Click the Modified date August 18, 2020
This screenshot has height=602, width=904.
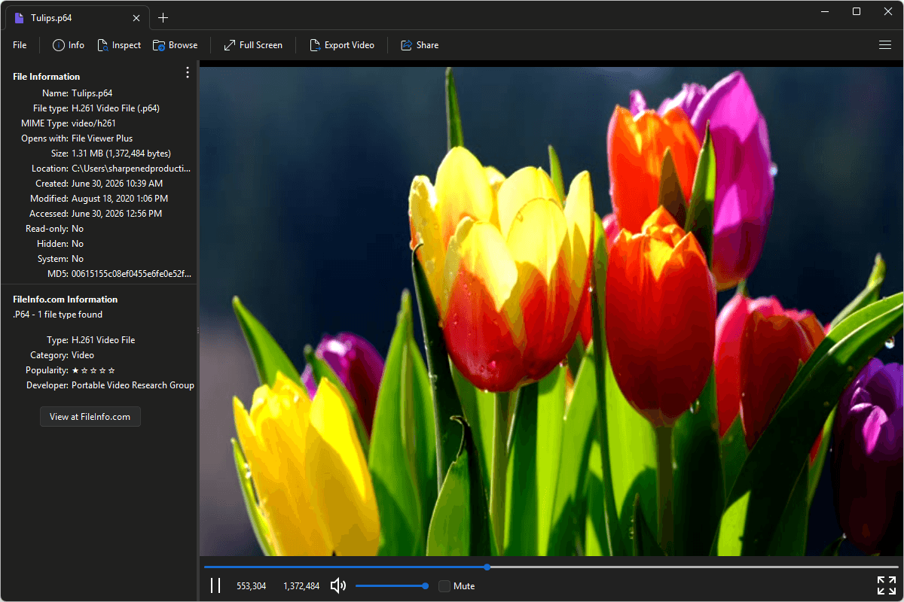pyautogui.click(x=120, y=199)
